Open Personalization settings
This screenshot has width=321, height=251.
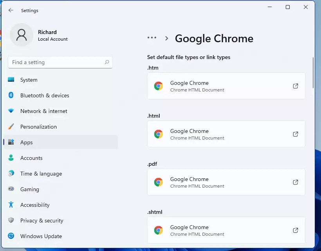[38, 127]
